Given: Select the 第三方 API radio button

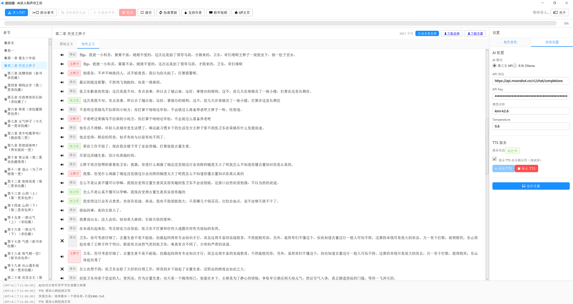Looking at the screenshot, I should click(495, 66).
